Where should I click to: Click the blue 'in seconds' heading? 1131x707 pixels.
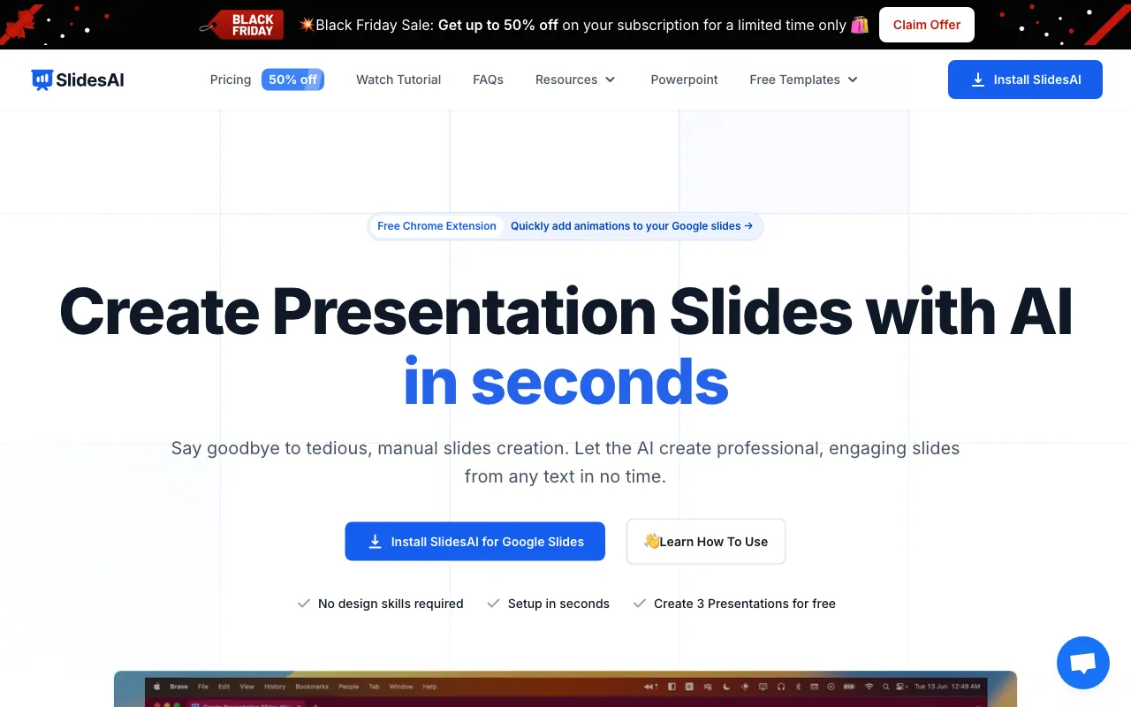(565, 382)
